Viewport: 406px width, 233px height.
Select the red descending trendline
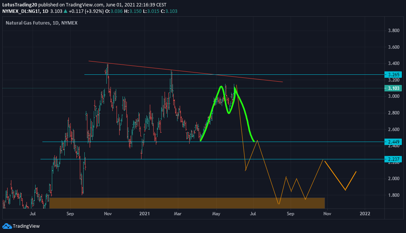tap(185, 71)
